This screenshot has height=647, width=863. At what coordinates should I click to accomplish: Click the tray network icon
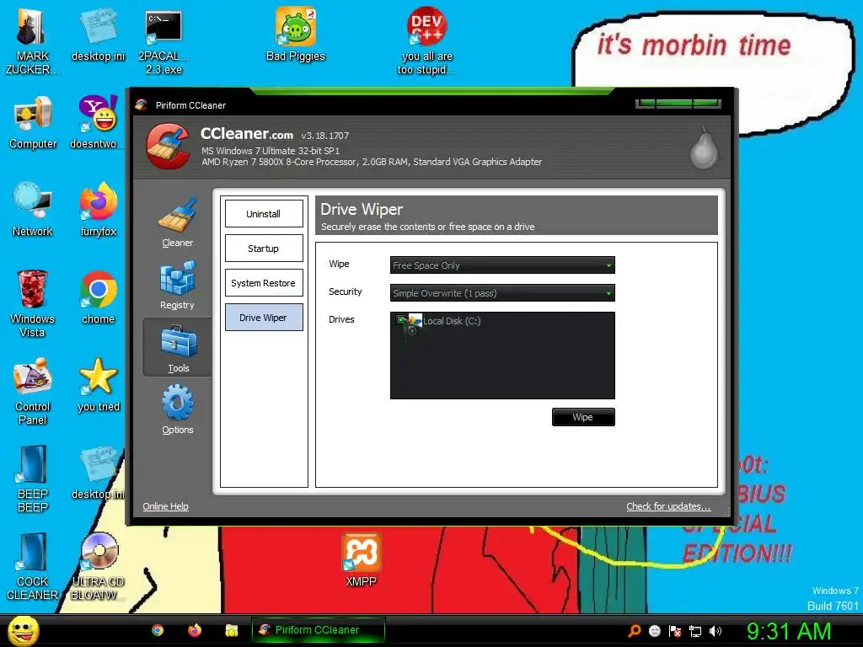tap(695, 631)
